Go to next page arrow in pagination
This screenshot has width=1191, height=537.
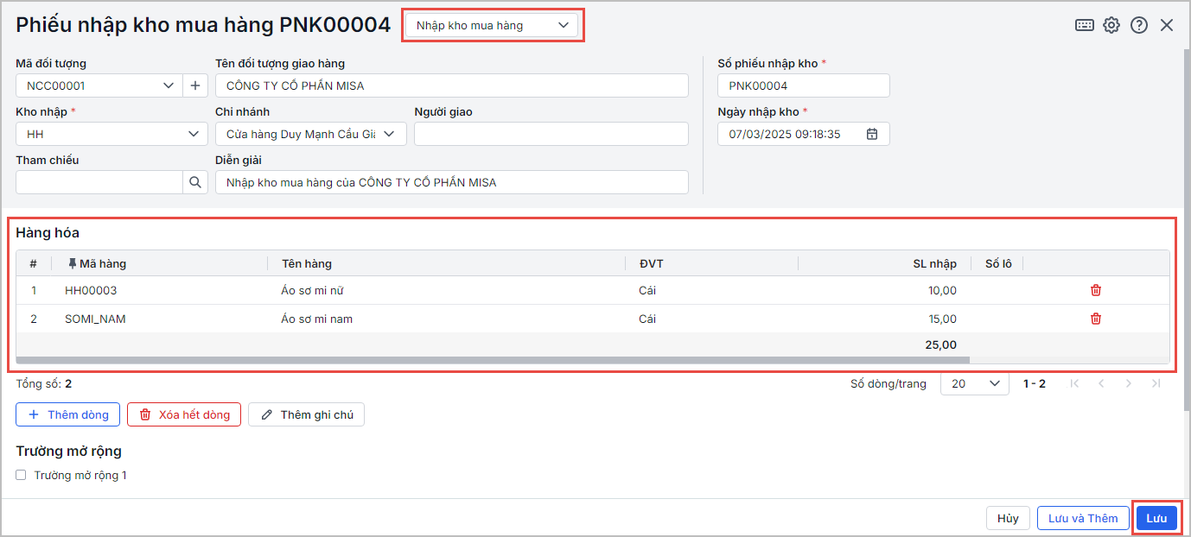click(x=1128, y=383)
